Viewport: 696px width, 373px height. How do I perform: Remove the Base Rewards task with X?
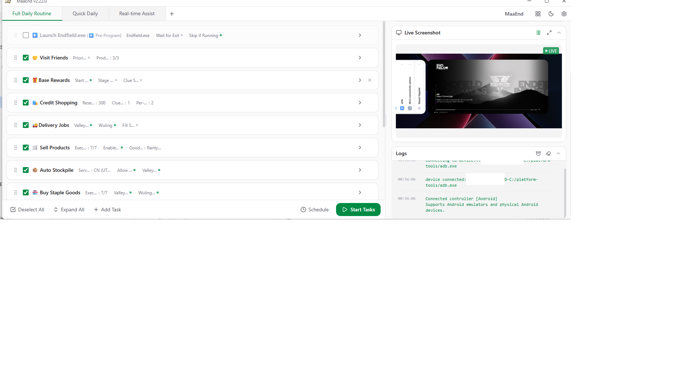tap(370, 80)
